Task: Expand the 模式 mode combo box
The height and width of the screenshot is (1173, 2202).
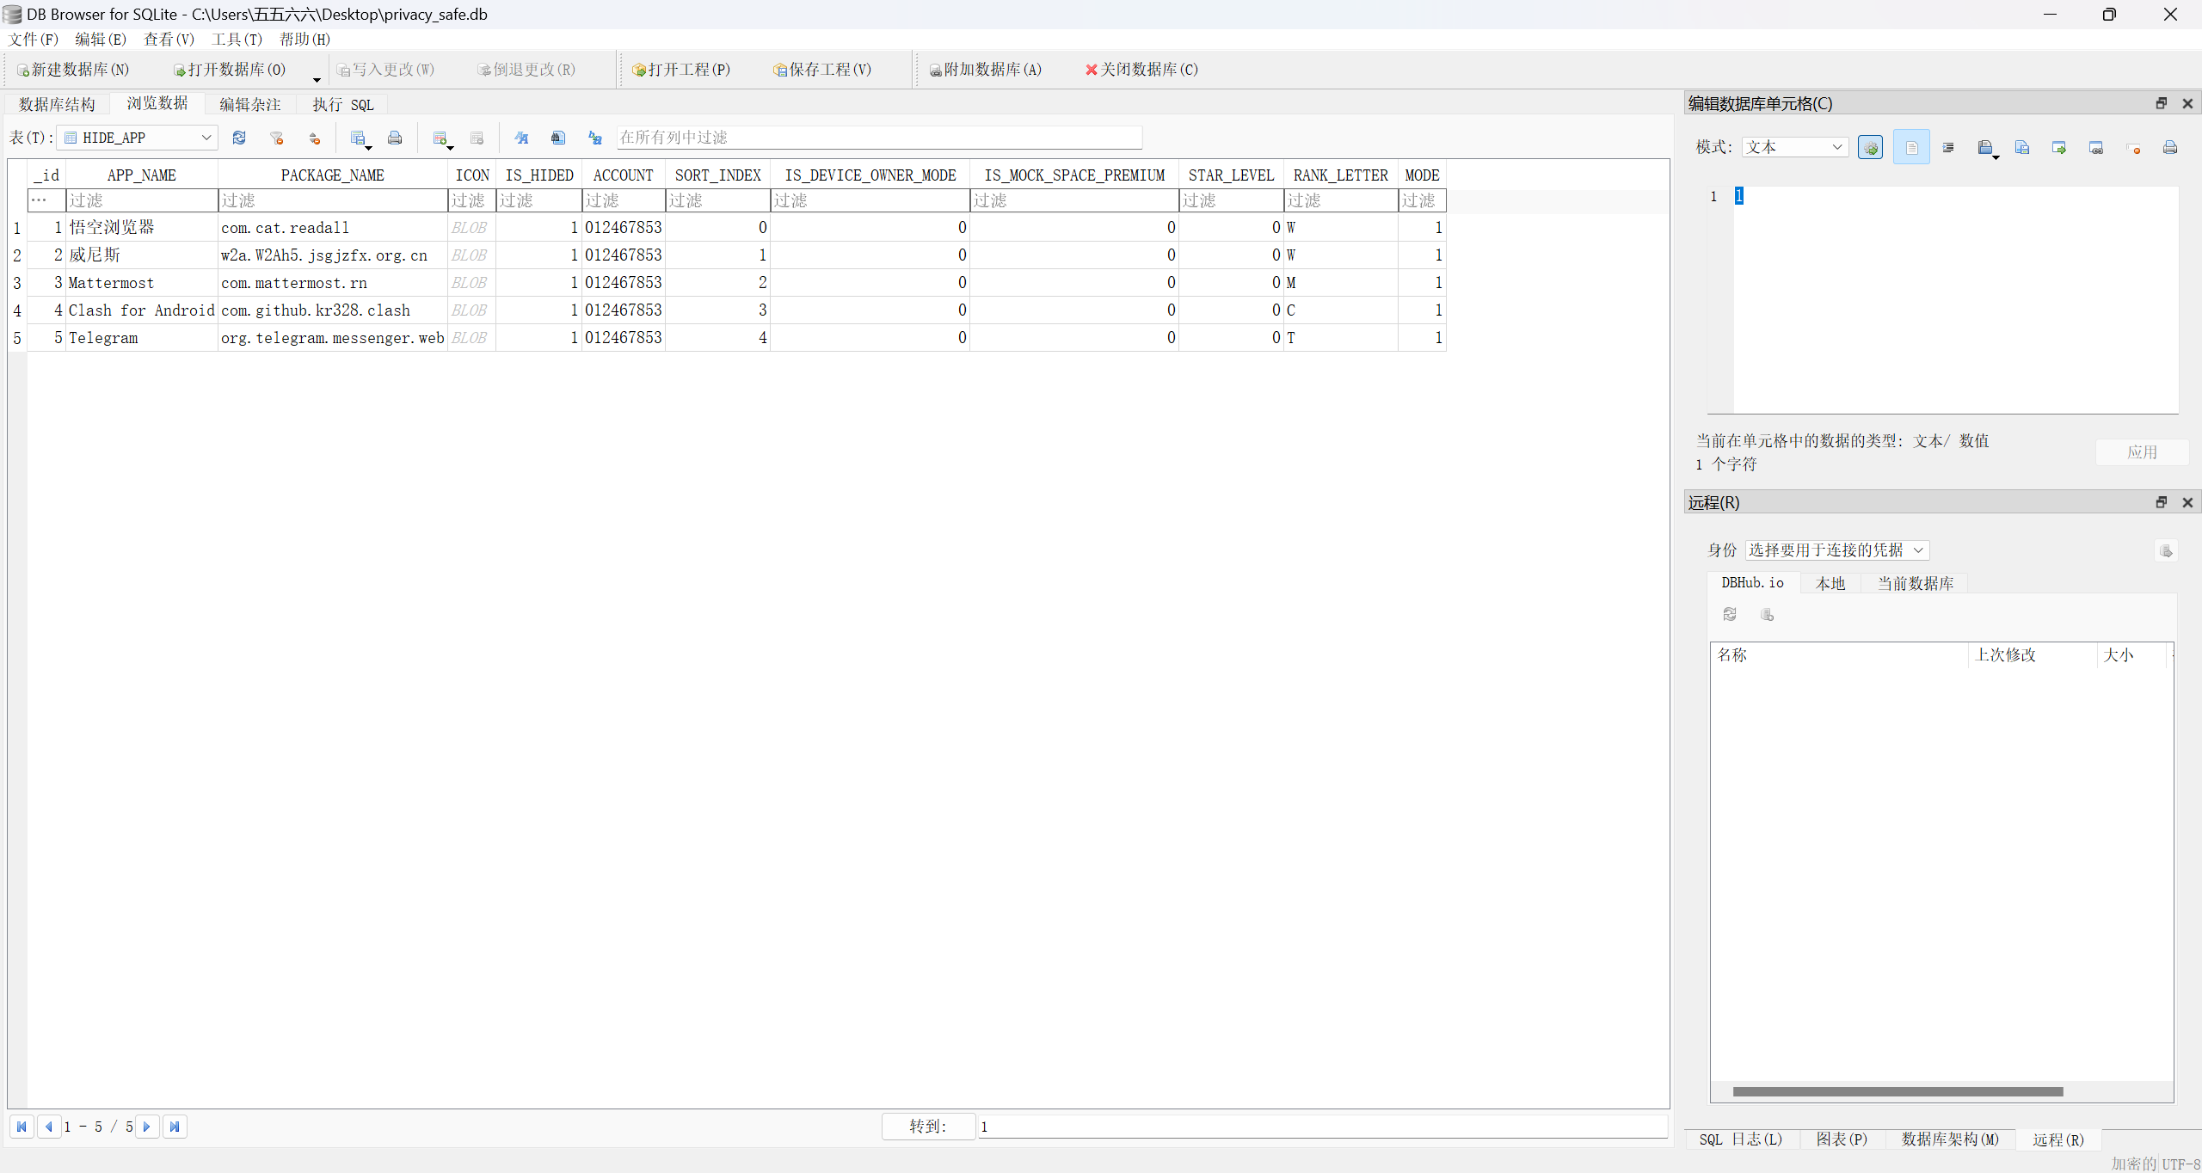Action: pos(1794,148)
